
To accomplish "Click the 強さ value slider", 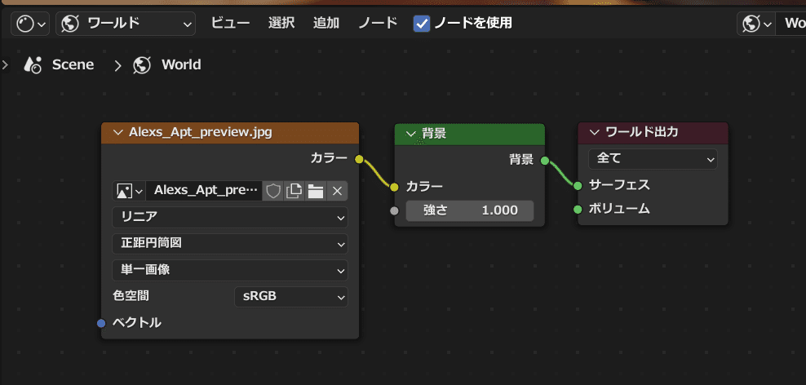I will [470, 210].
